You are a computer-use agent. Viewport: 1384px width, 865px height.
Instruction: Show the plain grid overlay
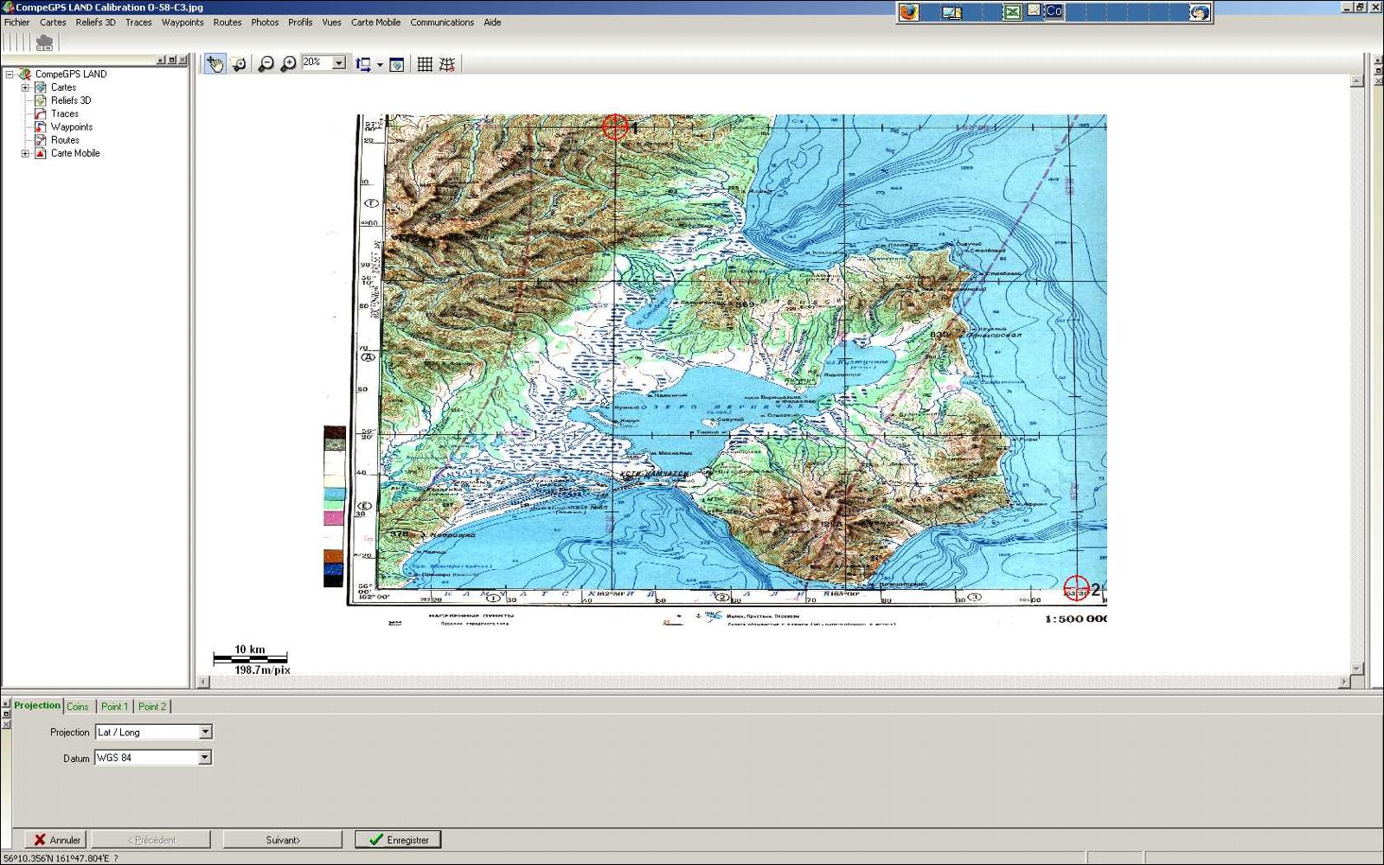point(425,64)
